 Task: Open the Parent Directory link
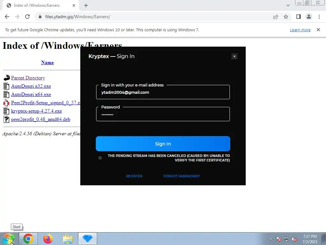28,78
